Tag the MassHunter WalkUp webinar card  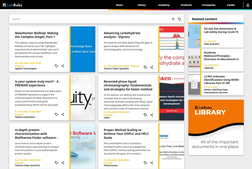tap(56, 66)
